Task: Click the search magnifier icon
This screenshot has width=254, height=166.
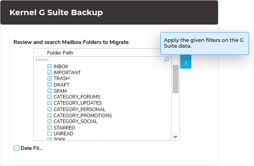Action: pyautogui.click(x=167, y=60)
